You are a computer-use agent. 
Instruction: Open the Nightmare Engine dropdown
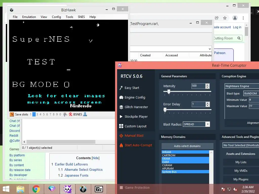[x=242, y=86]
